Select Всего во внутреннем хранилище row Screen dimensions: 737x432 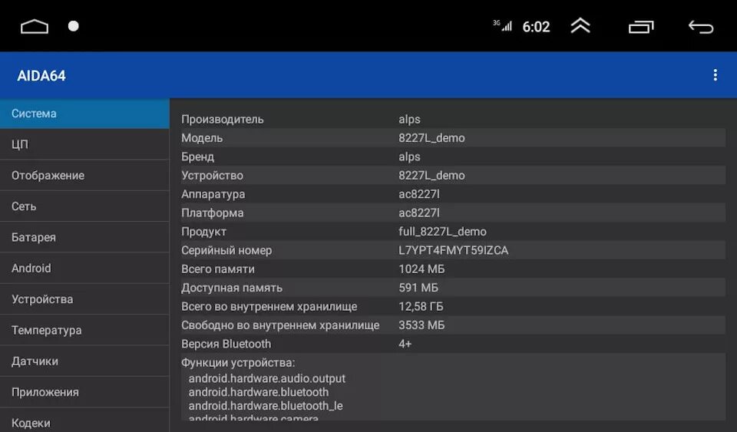[453, 307]
